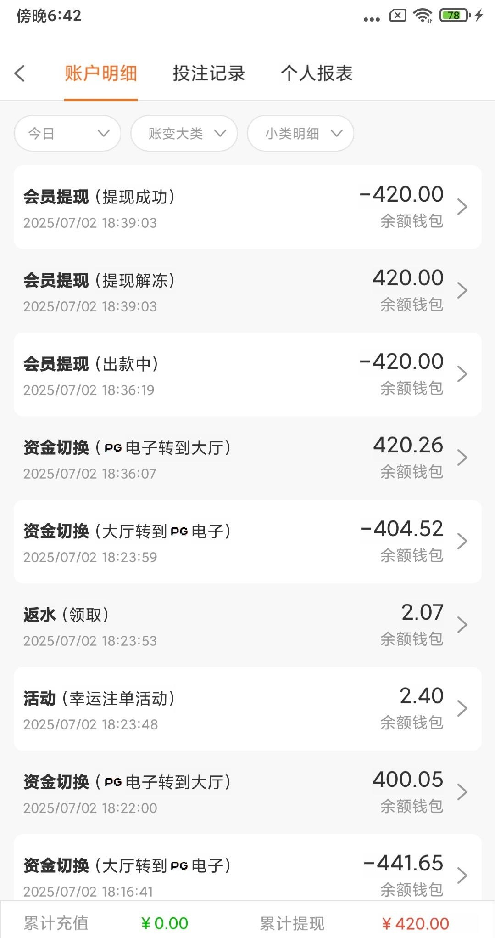Tap the 累计提现 ¥420.00 total

415,923
